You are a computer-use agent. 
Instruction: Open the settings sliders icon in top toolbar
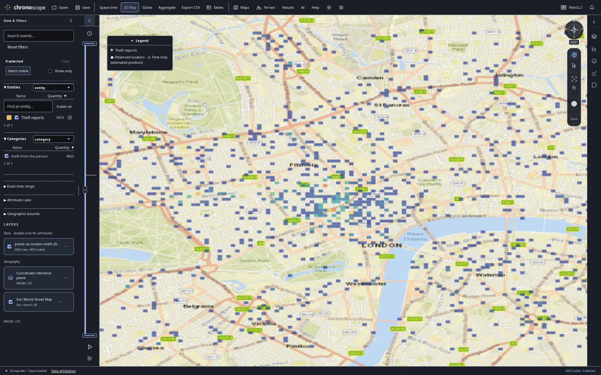[x=341, y=7]
